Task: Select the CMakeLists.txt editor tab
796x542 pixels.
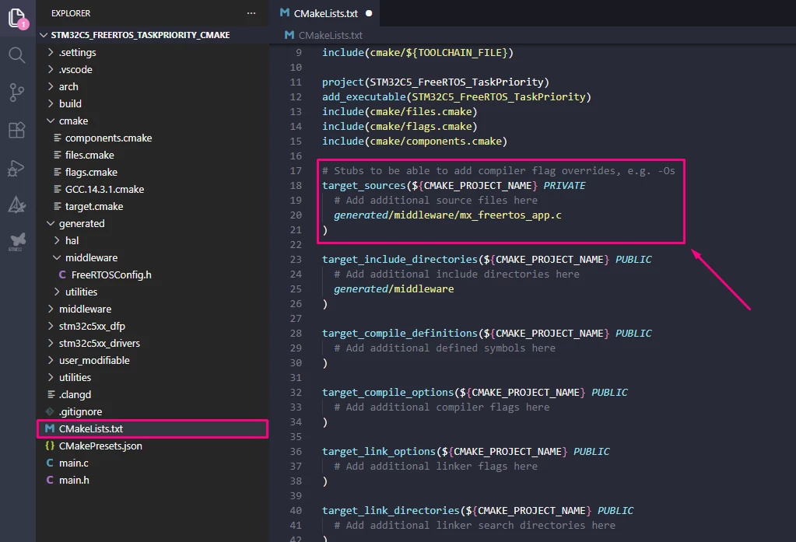Action: pos(325,13)
